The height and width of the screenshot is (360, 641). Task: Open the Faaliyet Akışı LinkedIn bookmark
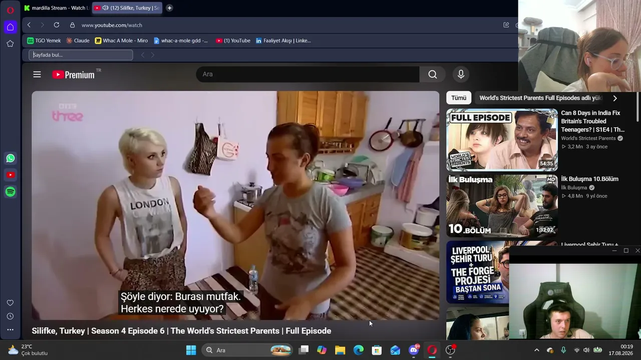[283, 40]
